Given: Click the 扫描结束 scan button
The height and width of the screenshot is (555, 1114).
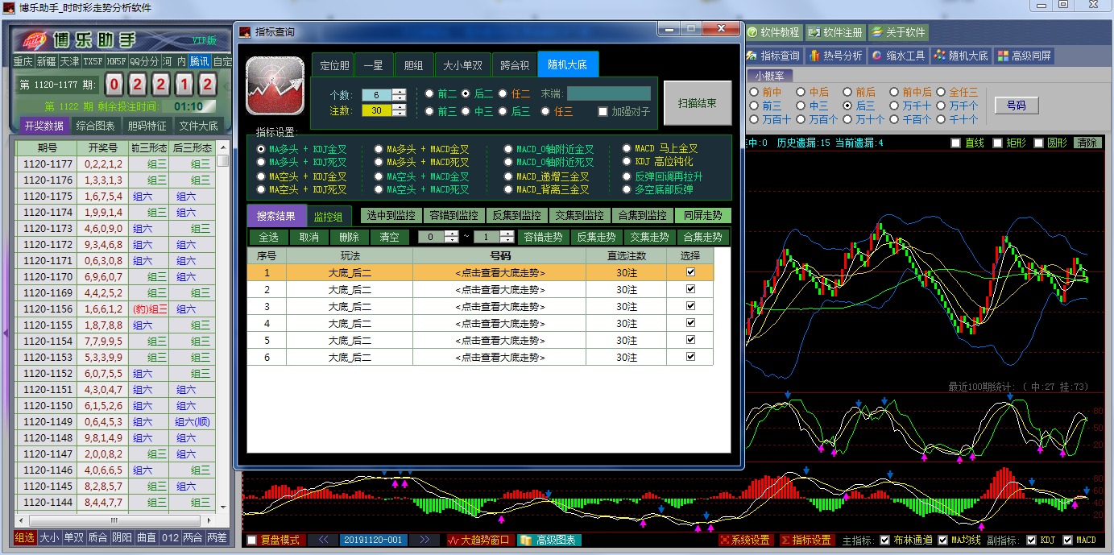Looking at the screenshot, I should pyautogui.click(x=697, y=103).
